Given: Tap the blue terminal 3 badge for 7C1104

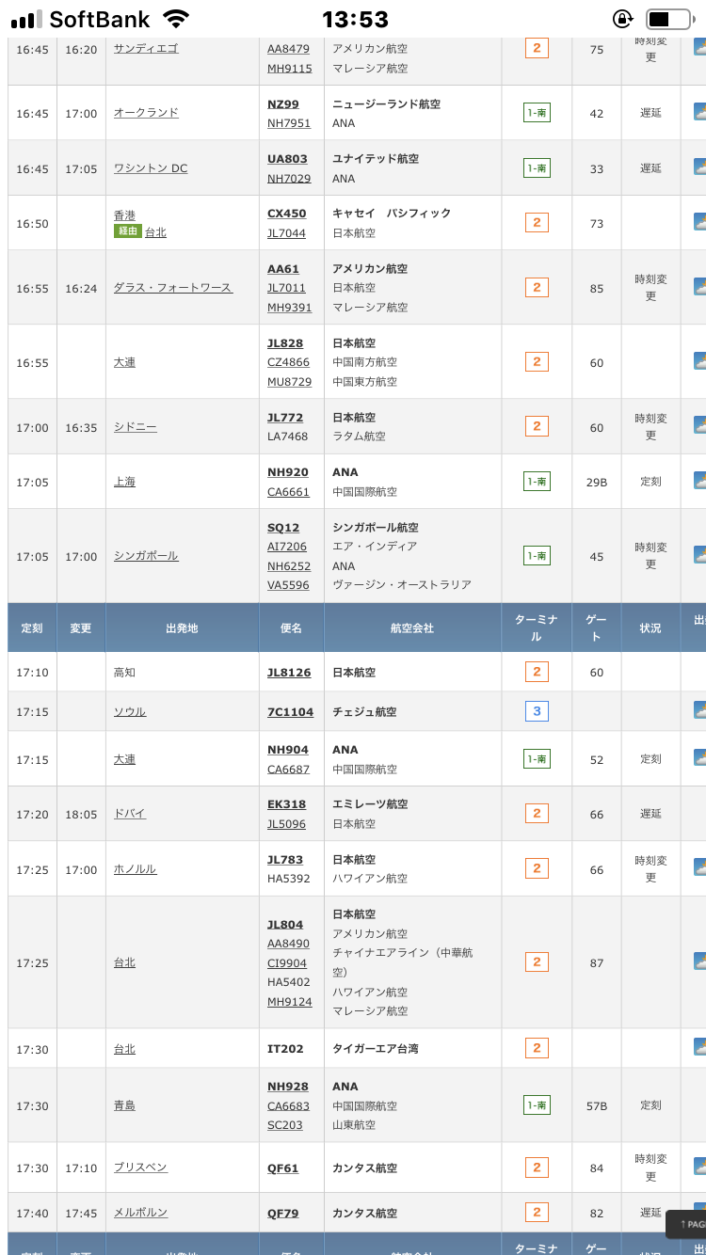Looking at the screenshot, I should click(x=537, y=711).
